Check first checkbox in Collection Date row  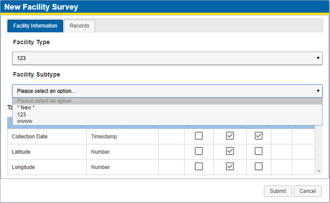[x=199, y=136]
